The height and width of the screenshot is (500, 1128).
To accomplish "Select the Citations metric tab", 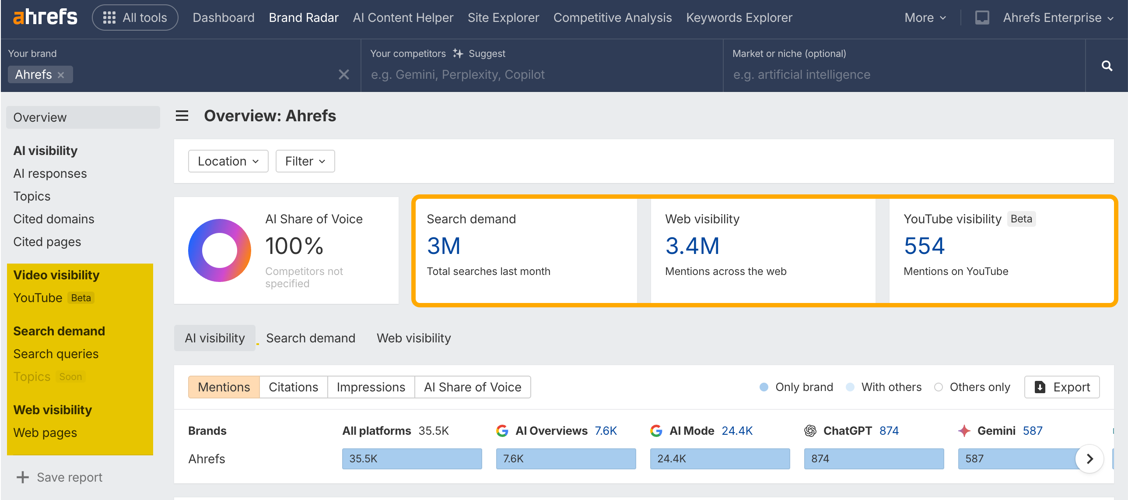I will (x=293, y=387).
